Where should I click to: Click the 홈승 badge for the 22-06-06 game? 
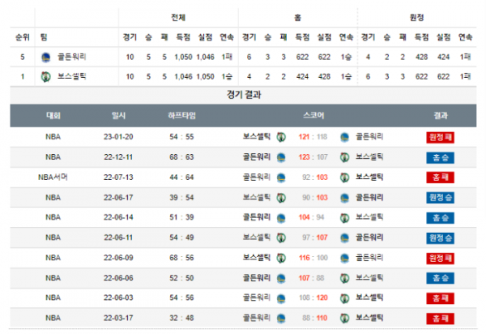441,278
